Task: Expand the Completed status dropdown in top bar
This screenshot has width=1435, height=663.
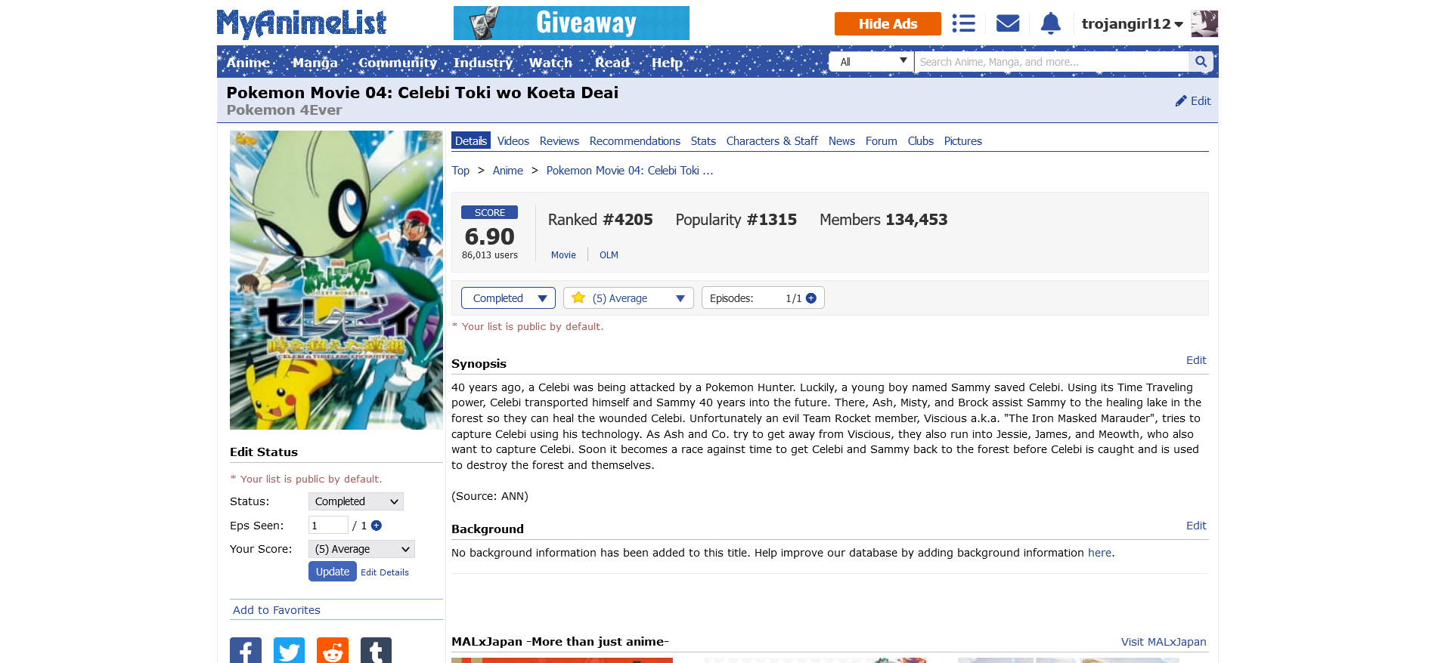Action: 508,298
